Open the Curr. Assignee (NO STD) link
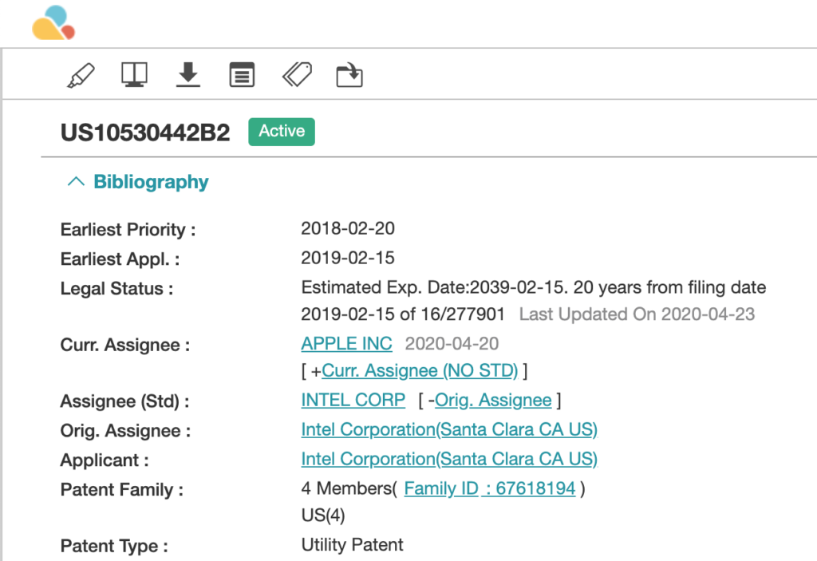 (420, 371)
